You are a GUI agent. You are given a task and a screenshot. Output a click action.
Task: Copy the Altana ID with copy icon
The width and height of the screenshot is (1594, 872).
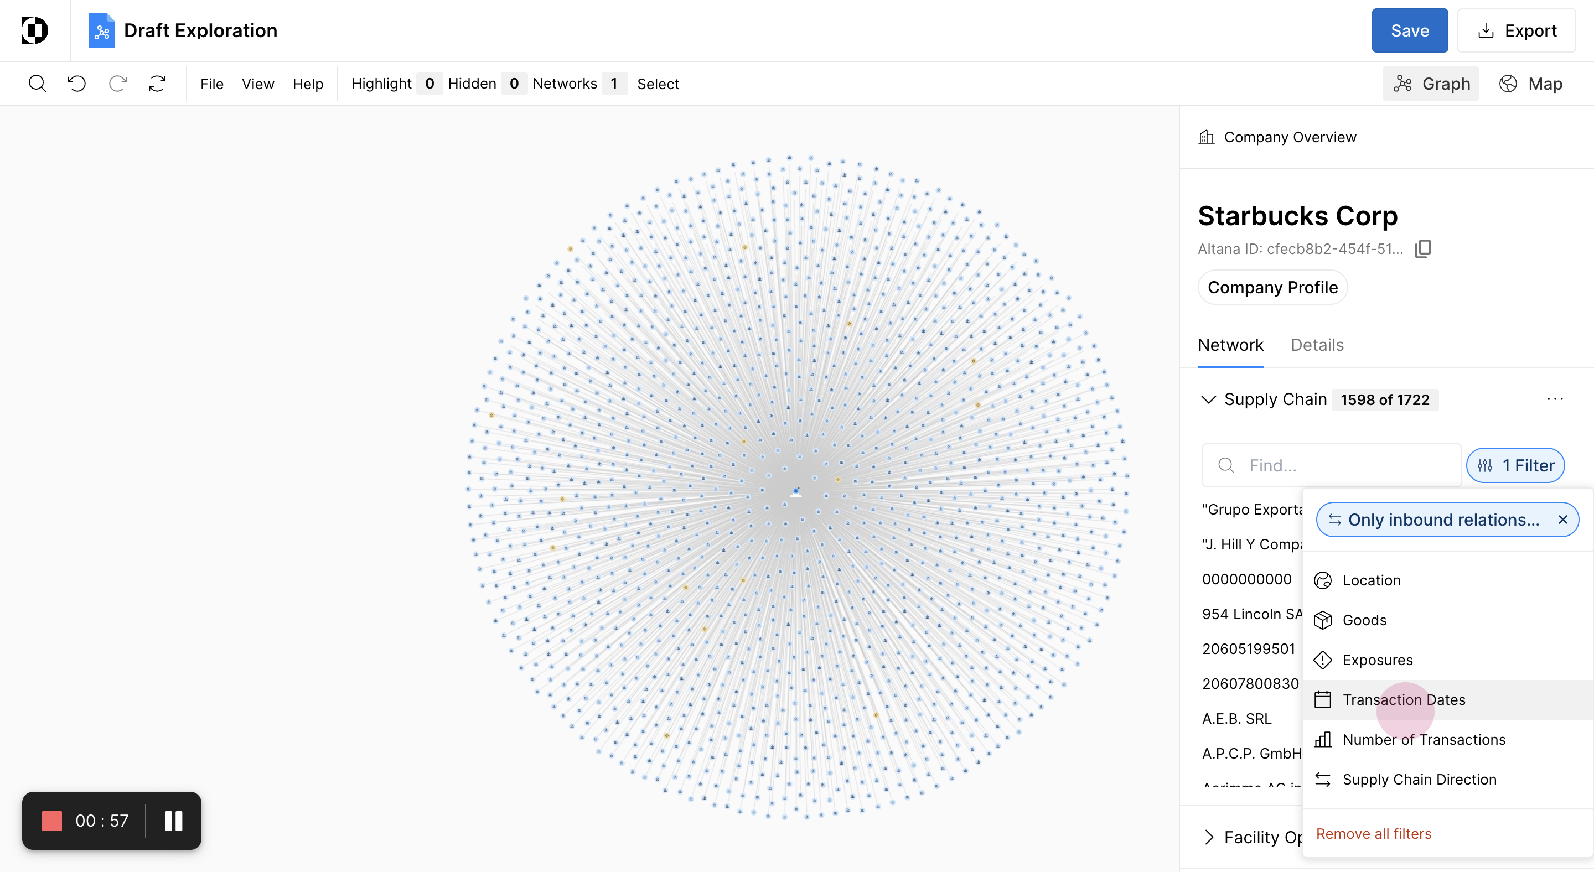[1422, 248]
